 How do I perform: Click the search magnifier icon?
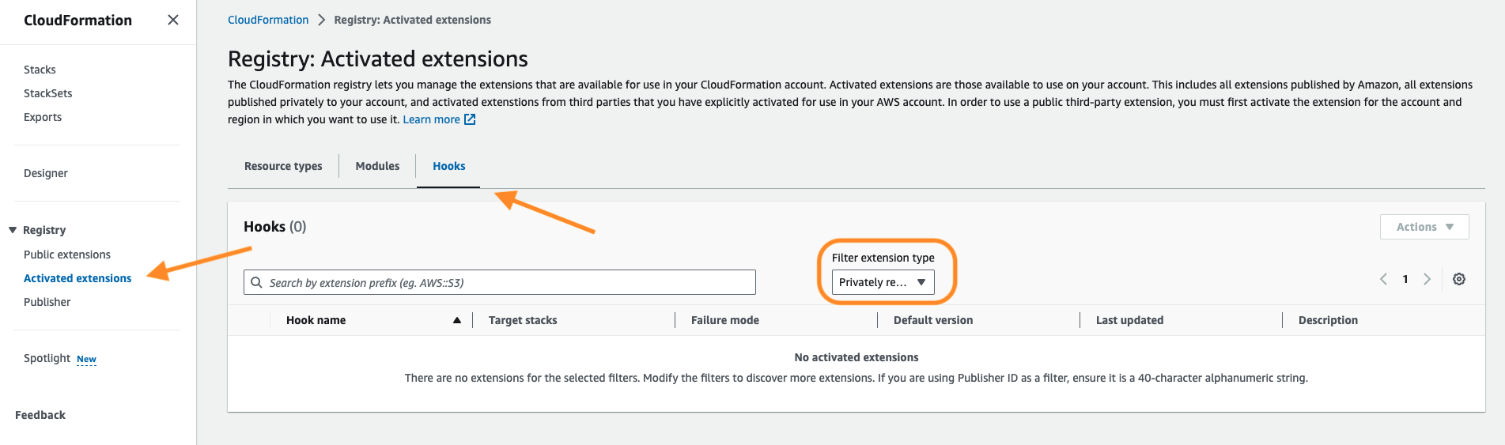pyautogui.click(x=256, y=282)
